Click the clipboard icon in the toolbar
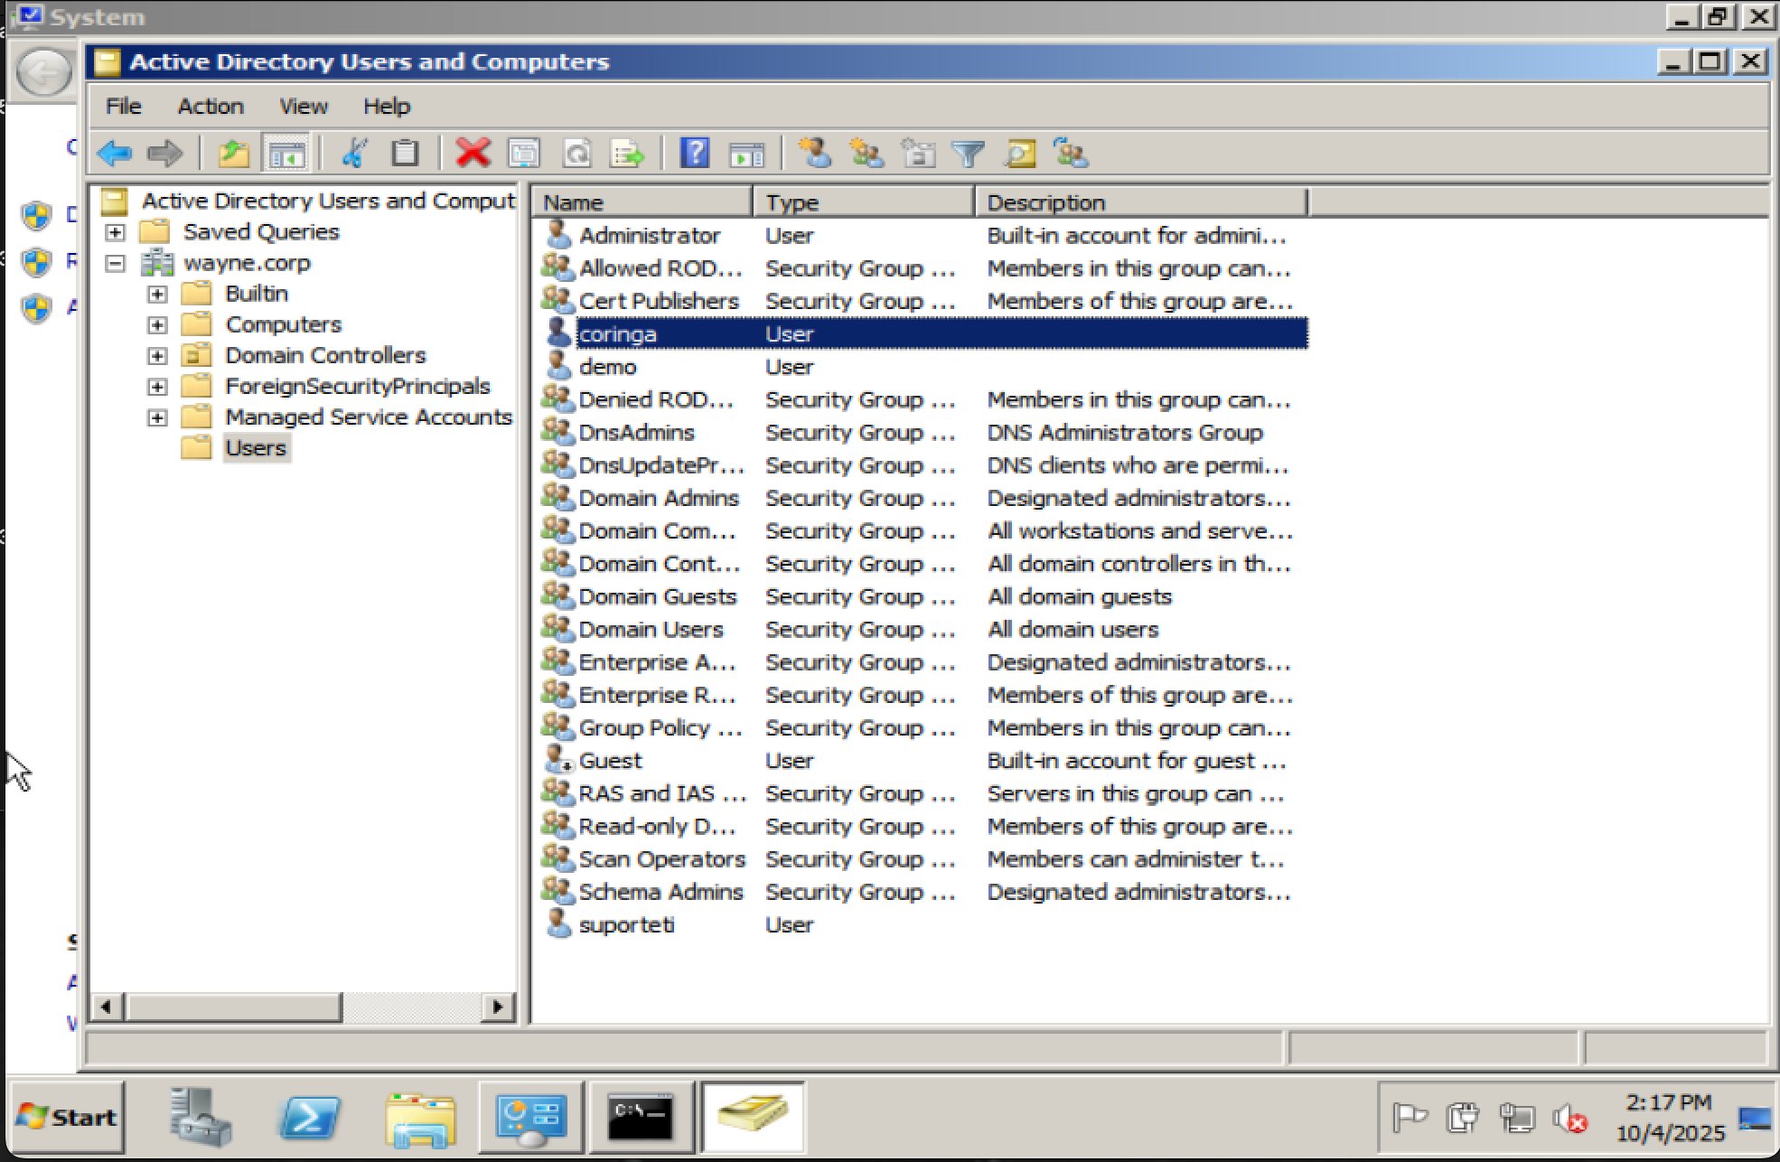The image size is (1780, 1162). [x=404, y=154]
